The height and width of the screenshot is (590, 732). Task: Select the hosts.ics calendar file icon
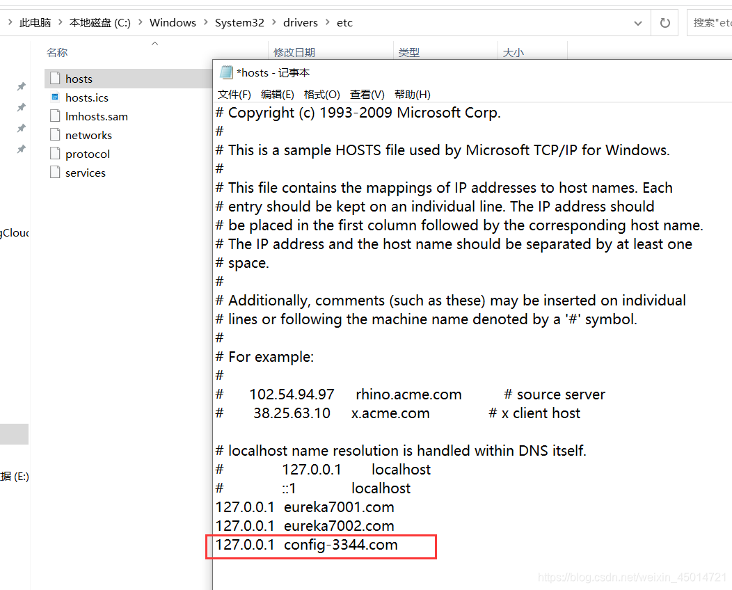click(x=55, y=97)
